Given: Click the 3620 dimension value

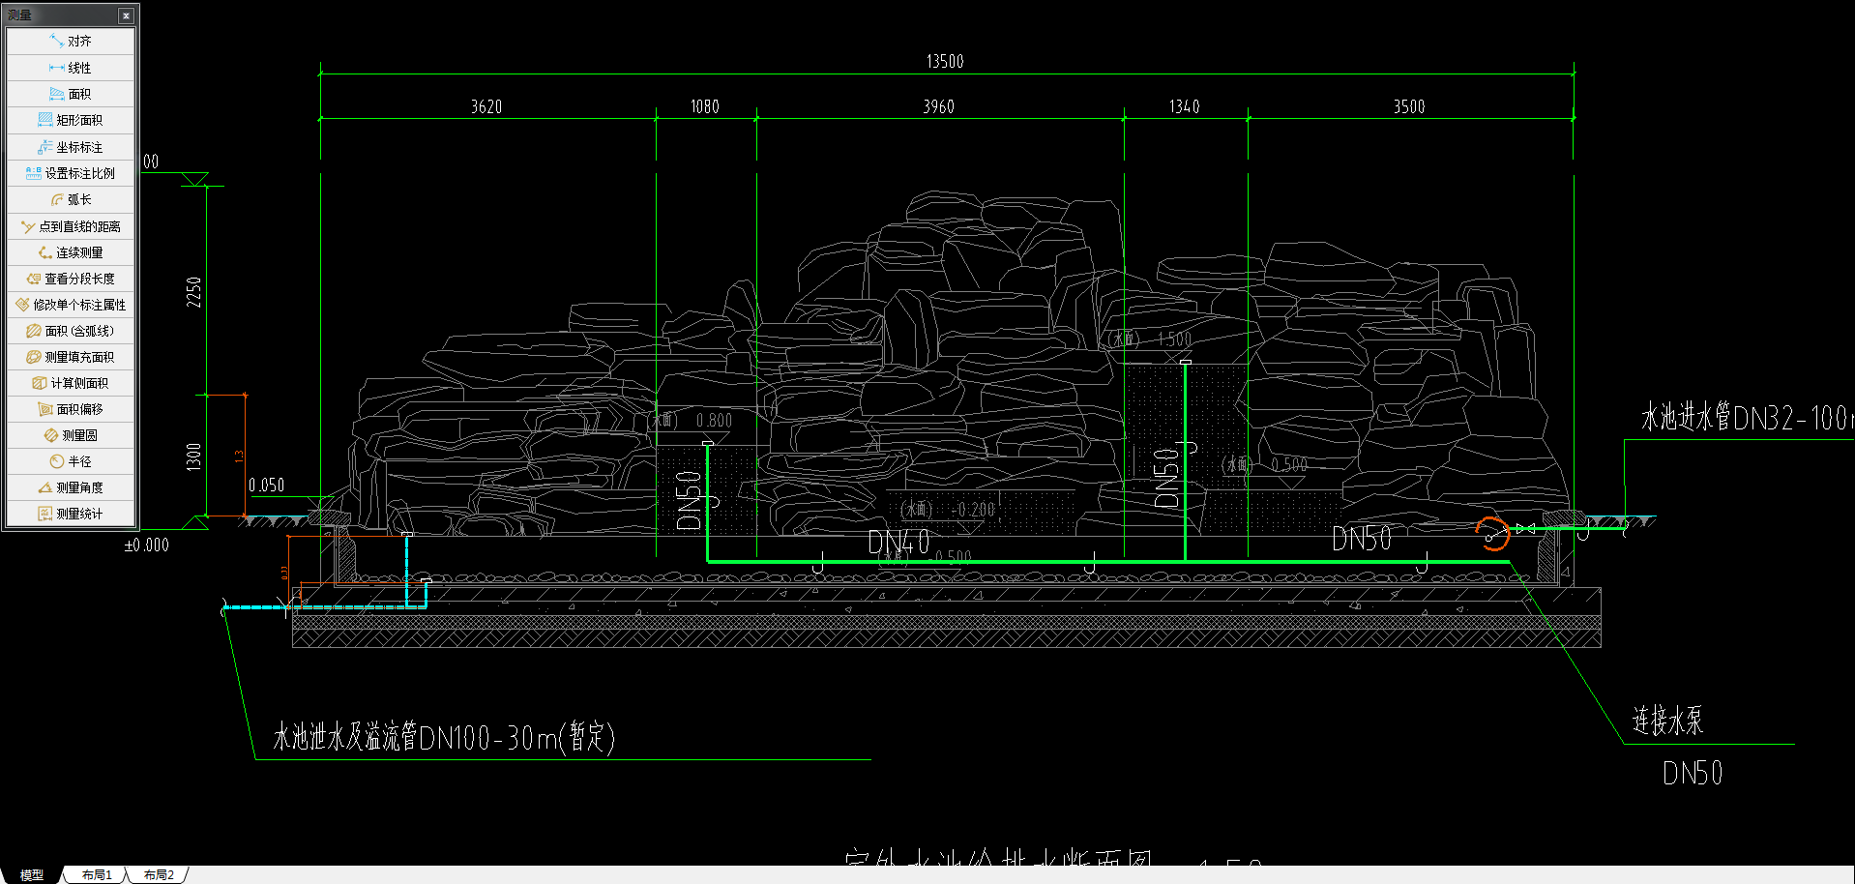Looking at the screenshot, I should pos(486,107).
